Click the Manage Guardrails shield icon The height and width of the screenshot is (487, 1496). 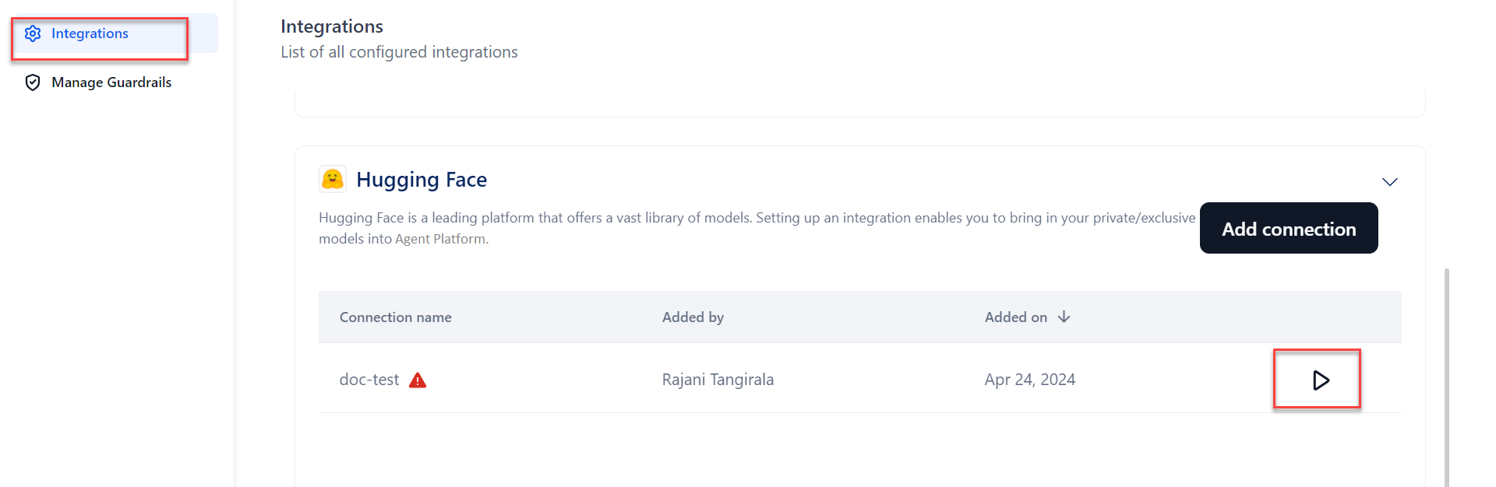[x=33, y=82]
